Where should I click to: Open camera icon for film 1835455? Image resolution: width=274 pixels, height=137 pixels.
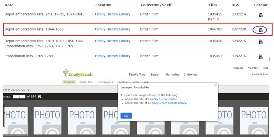tap(261, 15)
